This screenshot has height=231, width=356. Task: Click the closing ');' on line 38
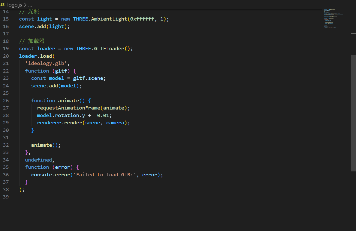coord(22,189)
